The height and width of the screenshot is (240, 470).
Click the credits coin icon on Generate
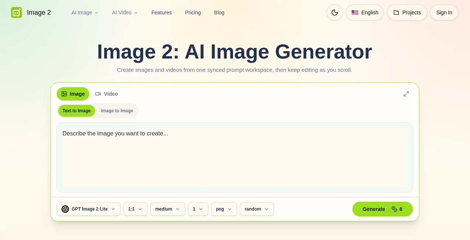(394, 209)
